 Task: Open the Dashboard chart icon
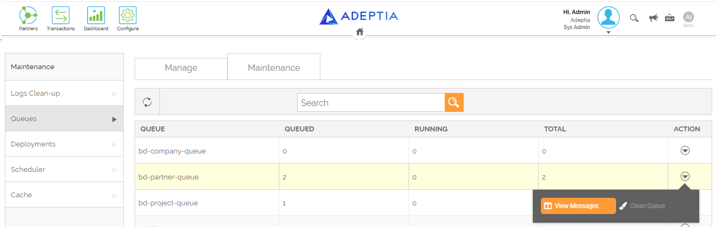96,15
